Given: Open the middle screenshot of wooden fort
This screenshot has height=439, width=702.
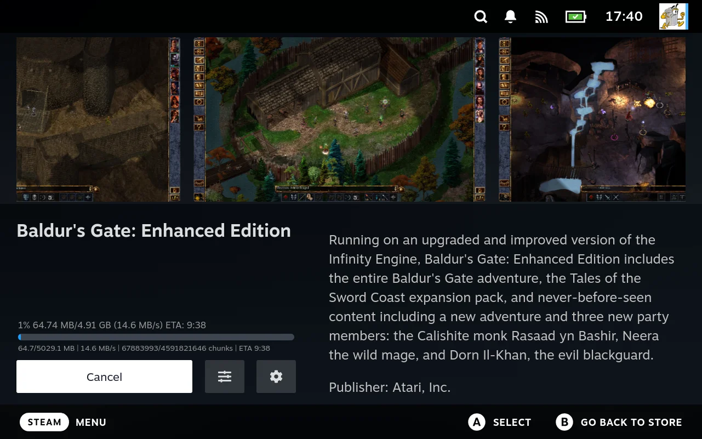Looking at the screenshot, I should 340,119.
